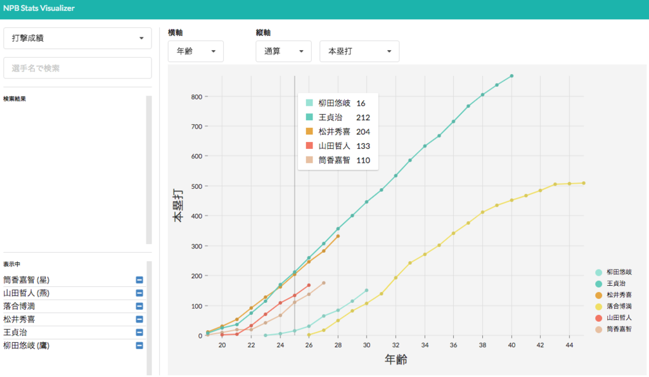
Task: Click 筒香嘉智 110 row in tooltip
Action: tap(338, 160)
